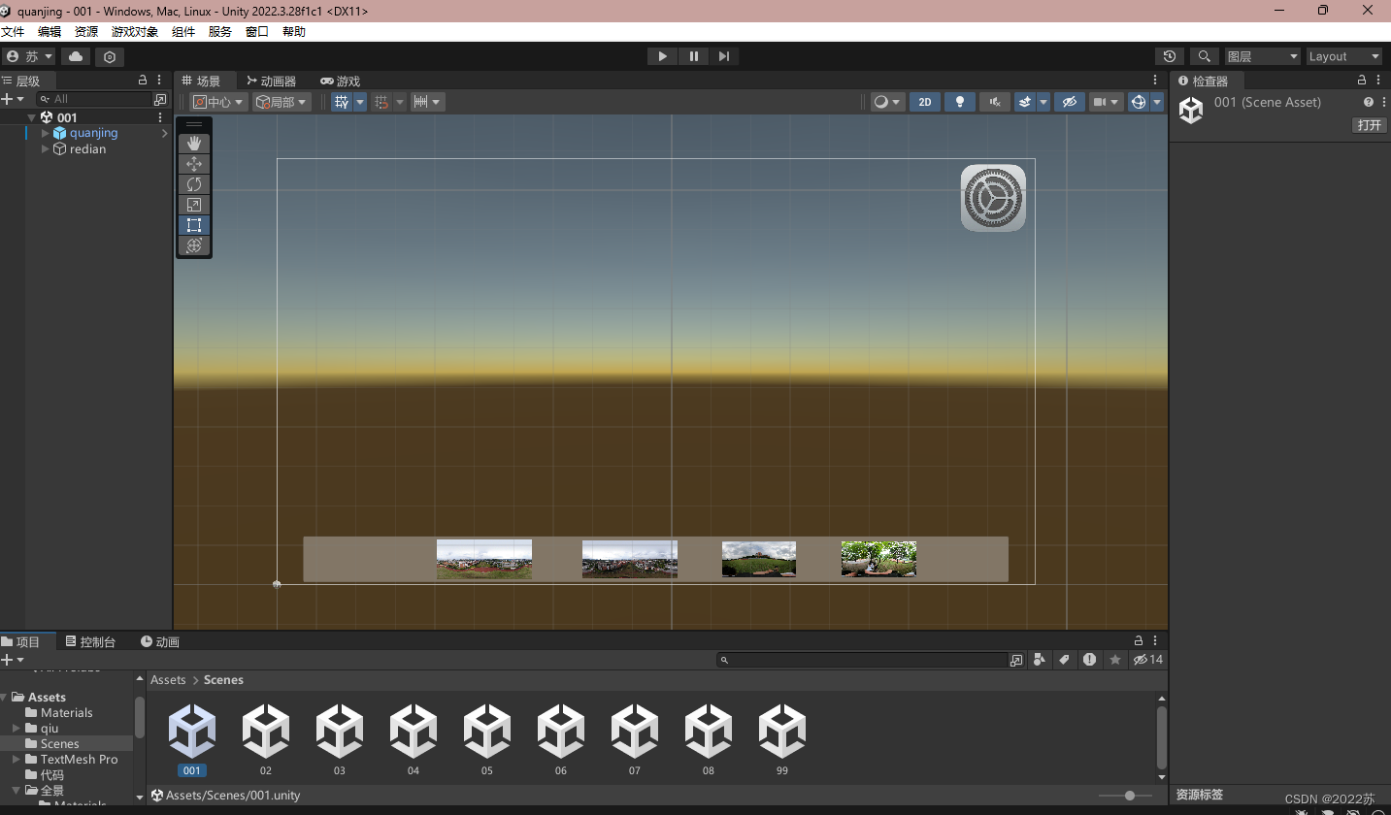Viewport: 1391px width, 815px height.
Task: Click the Pause button
Action: 693,56
